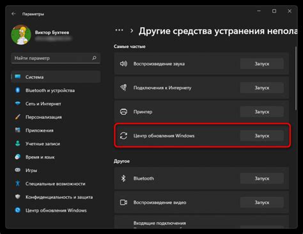Focus the Найти параметр search field

[56, 58]
